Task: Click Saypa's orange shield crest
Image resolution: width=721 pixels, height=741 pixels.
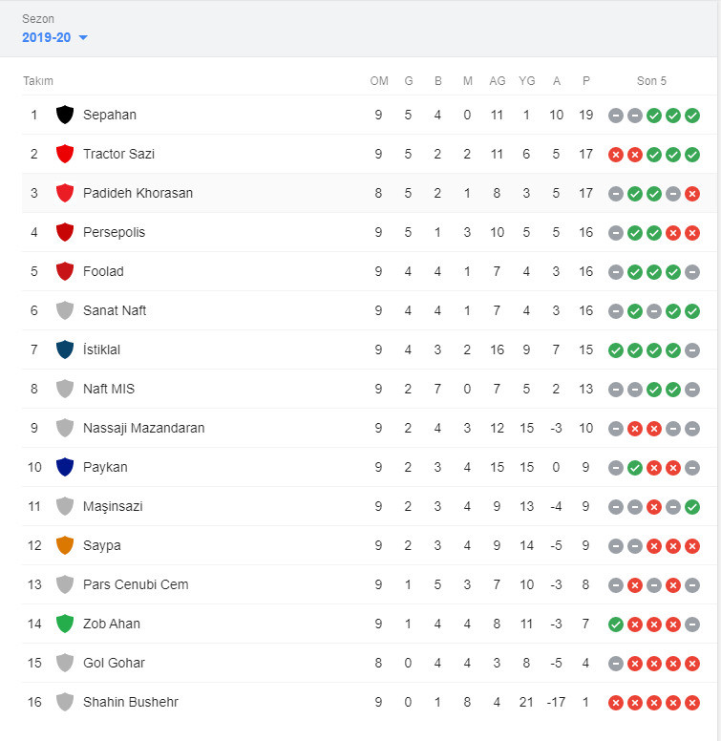Action: (65, 545)
